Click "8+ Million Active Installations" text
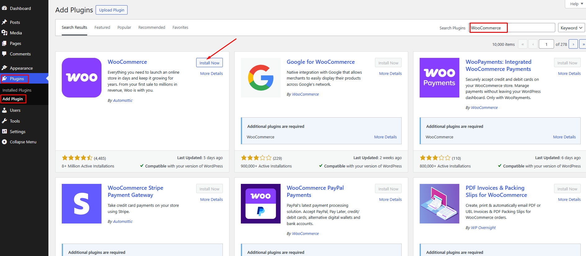586x256 pixels. (x=88, y=166)
